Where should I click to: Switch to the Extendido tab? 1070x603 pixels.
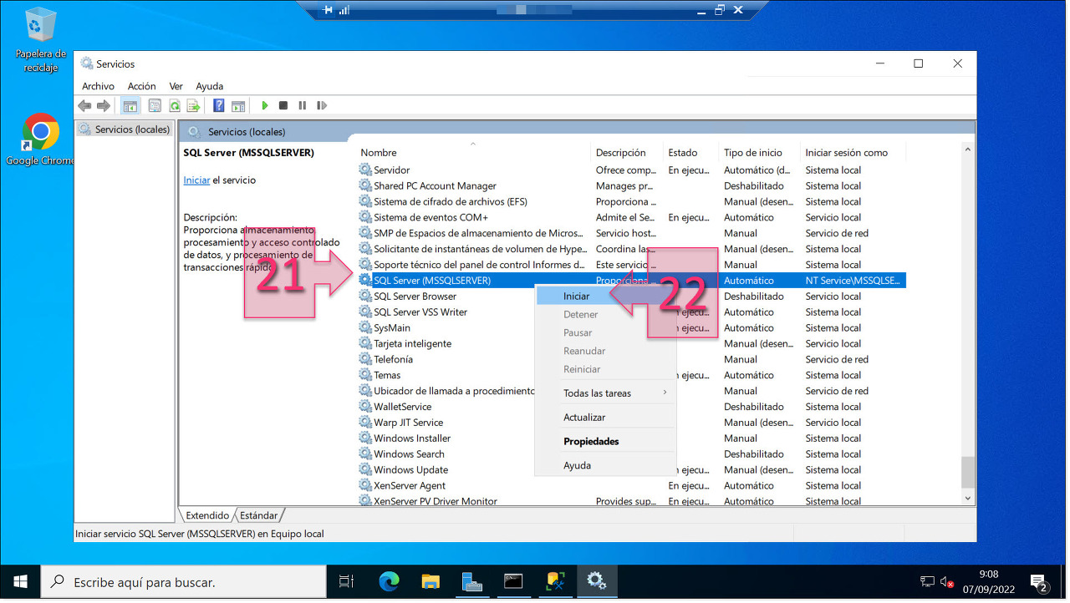click(206, 515)
